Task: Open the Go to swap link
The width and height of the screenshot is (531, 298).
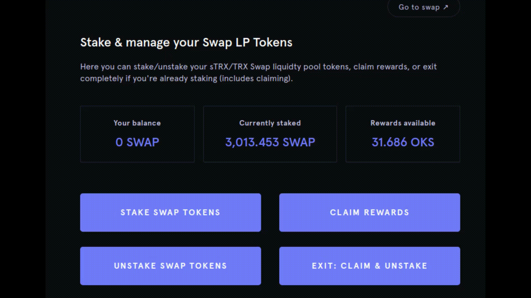Action: pos(419,7)
